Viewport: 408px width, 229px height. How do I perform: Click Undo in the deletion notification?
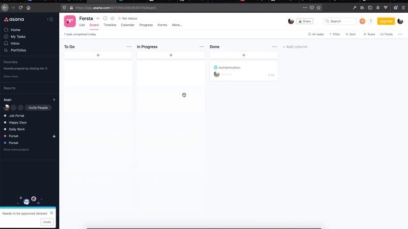pyautogui.click(x=47, y=222)
